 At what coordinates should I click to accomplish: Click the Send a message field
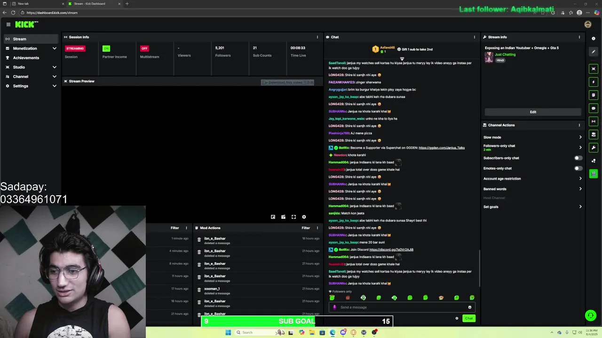[x=402, y=307]
